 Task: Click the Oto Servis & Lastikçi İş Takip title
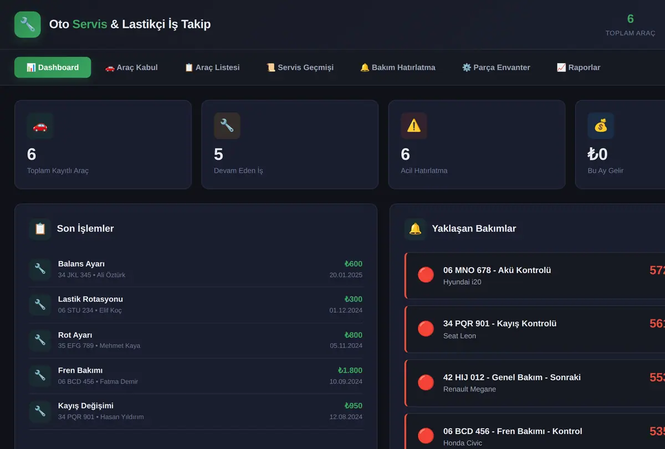tap(130, 24)
